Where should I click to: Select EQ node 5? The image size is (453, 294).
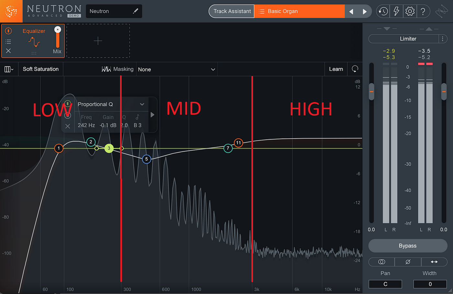tap(147, 159)
